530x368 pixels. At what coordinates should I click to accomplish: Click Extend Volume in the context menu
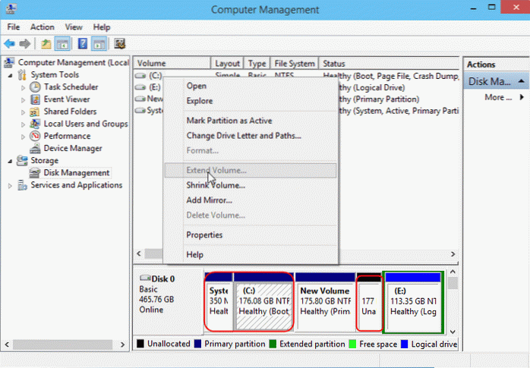[250, 170]
